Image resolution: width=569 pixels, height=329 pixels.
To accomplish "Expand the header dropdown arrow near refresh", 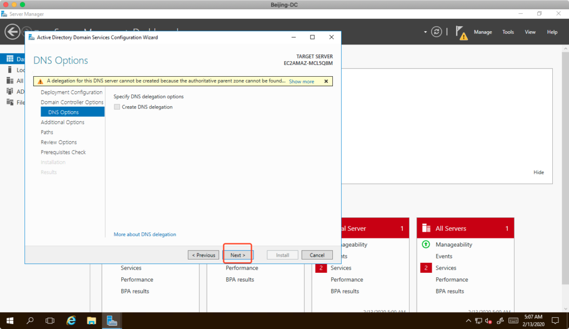I will [x=426, y=32].
